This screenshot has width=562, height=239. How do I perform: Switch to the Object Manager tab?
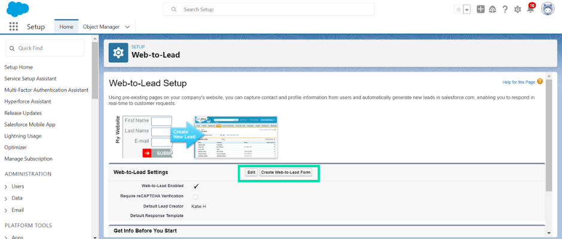pyautogui.click(x=102, y=27)
